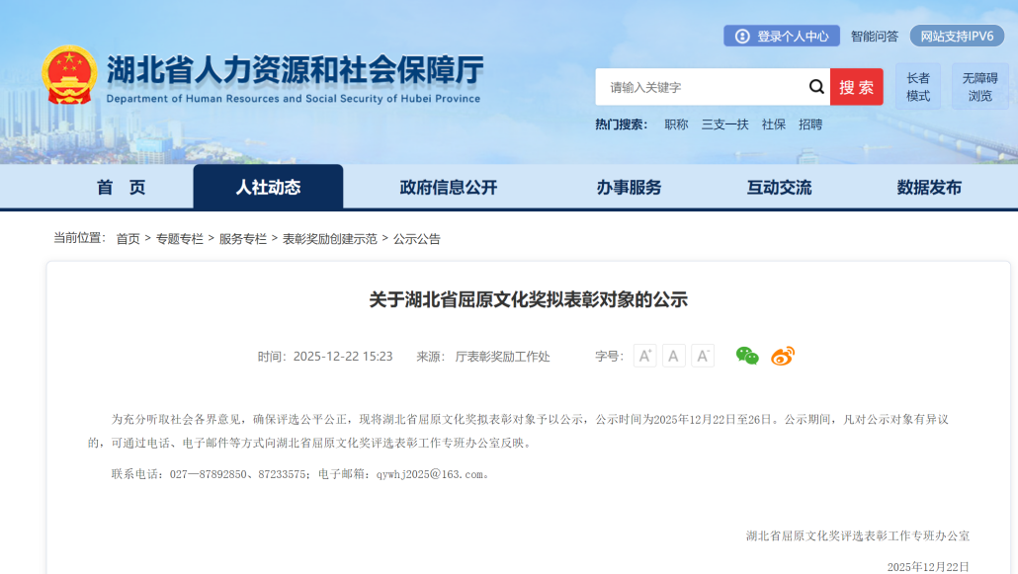1018x574 pixels.
Task: Increase font size with A+ icon
Action: click(644, 357)
